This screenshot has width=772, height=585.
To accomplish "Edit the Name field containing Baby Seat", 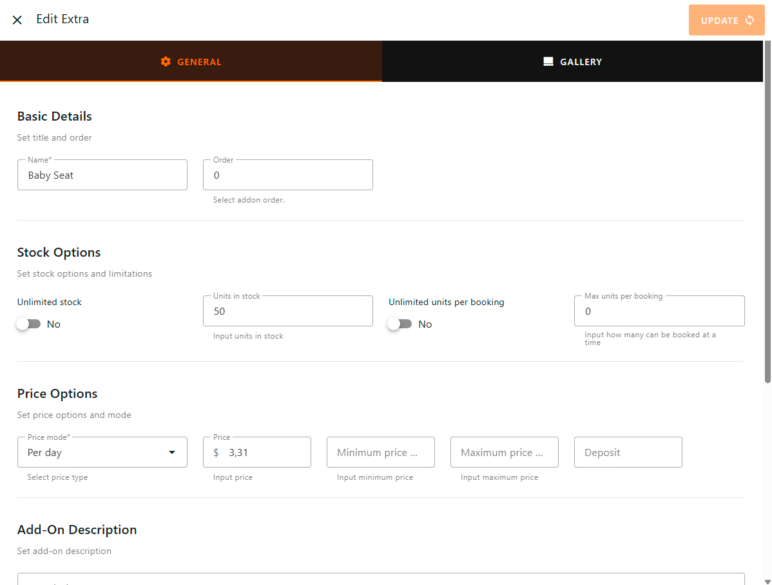I will click(102, 175).
